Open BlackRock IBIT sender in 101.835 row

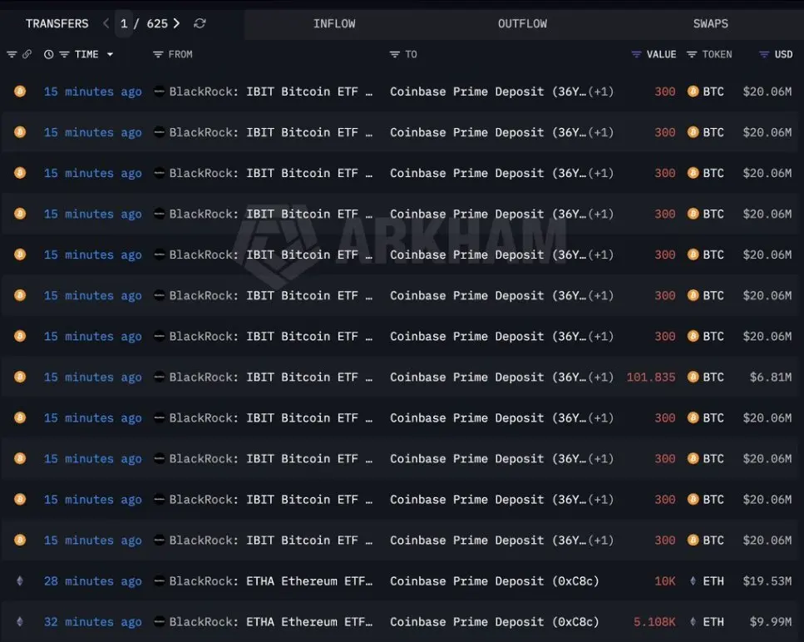click(271, 378)
